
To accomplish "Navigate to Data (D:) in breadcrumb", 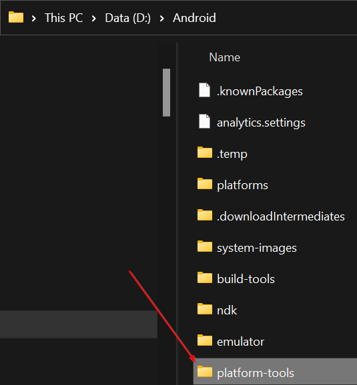I will click(127, 18).
